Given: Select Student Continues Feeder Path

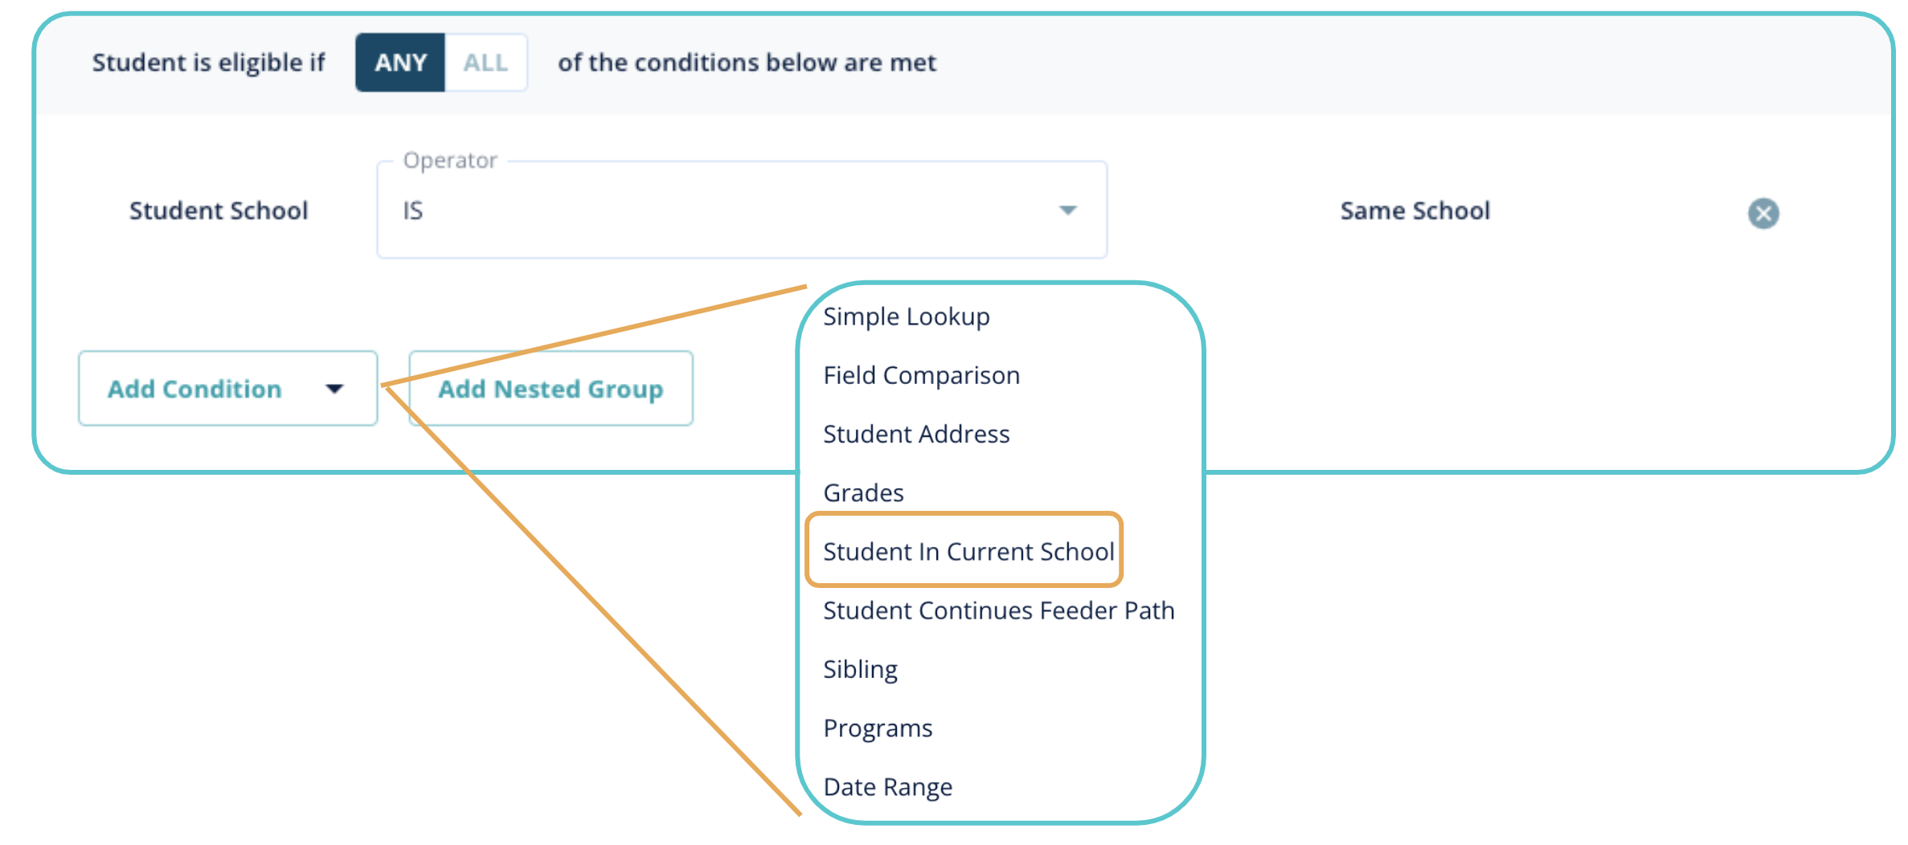Looking at the screenshot, I should [x=998, y=610].
